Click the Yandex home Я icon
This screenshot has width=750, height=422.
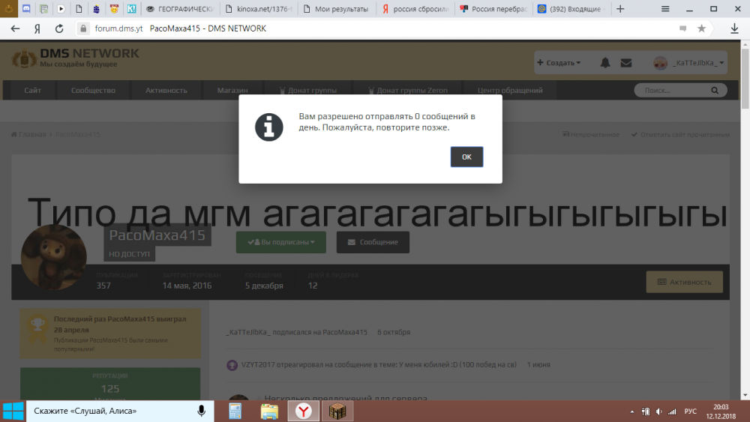(37, 28)
